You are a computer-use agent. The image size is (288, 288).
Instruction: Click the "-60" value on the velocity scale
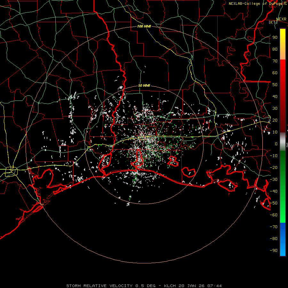click(274, 215)
